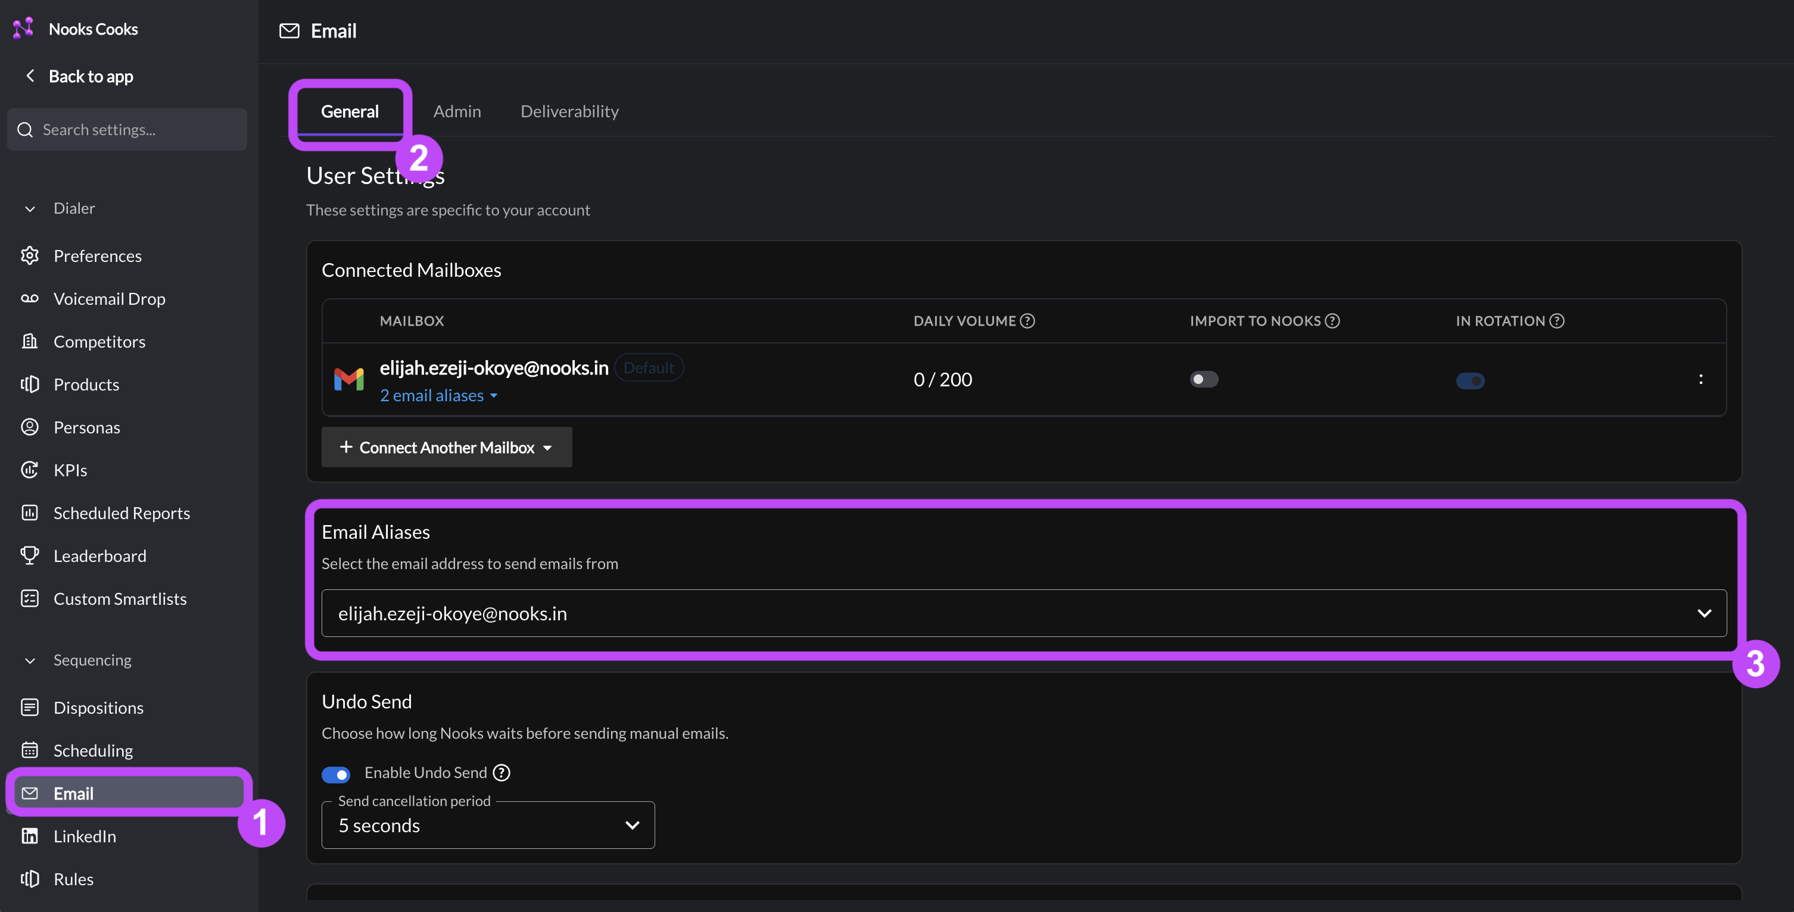Expand the 2 email aliases list

click(439, 395)
